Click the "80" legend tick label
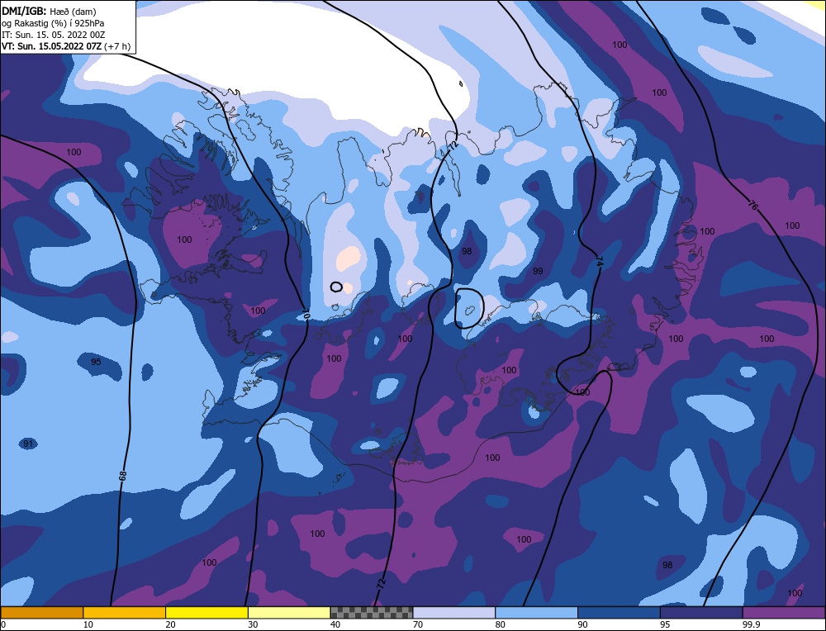 coord(501,624)
